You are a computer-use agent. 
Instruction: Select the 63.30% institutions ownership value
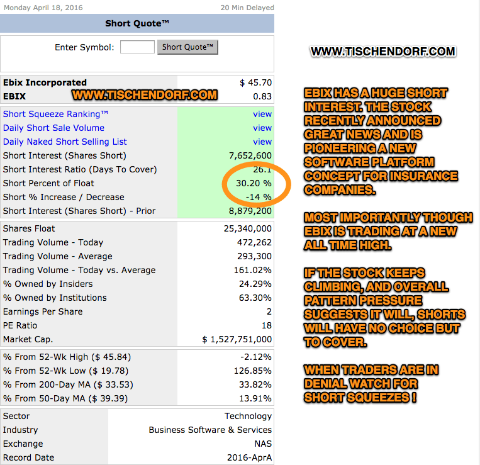[x=255, y=298]
